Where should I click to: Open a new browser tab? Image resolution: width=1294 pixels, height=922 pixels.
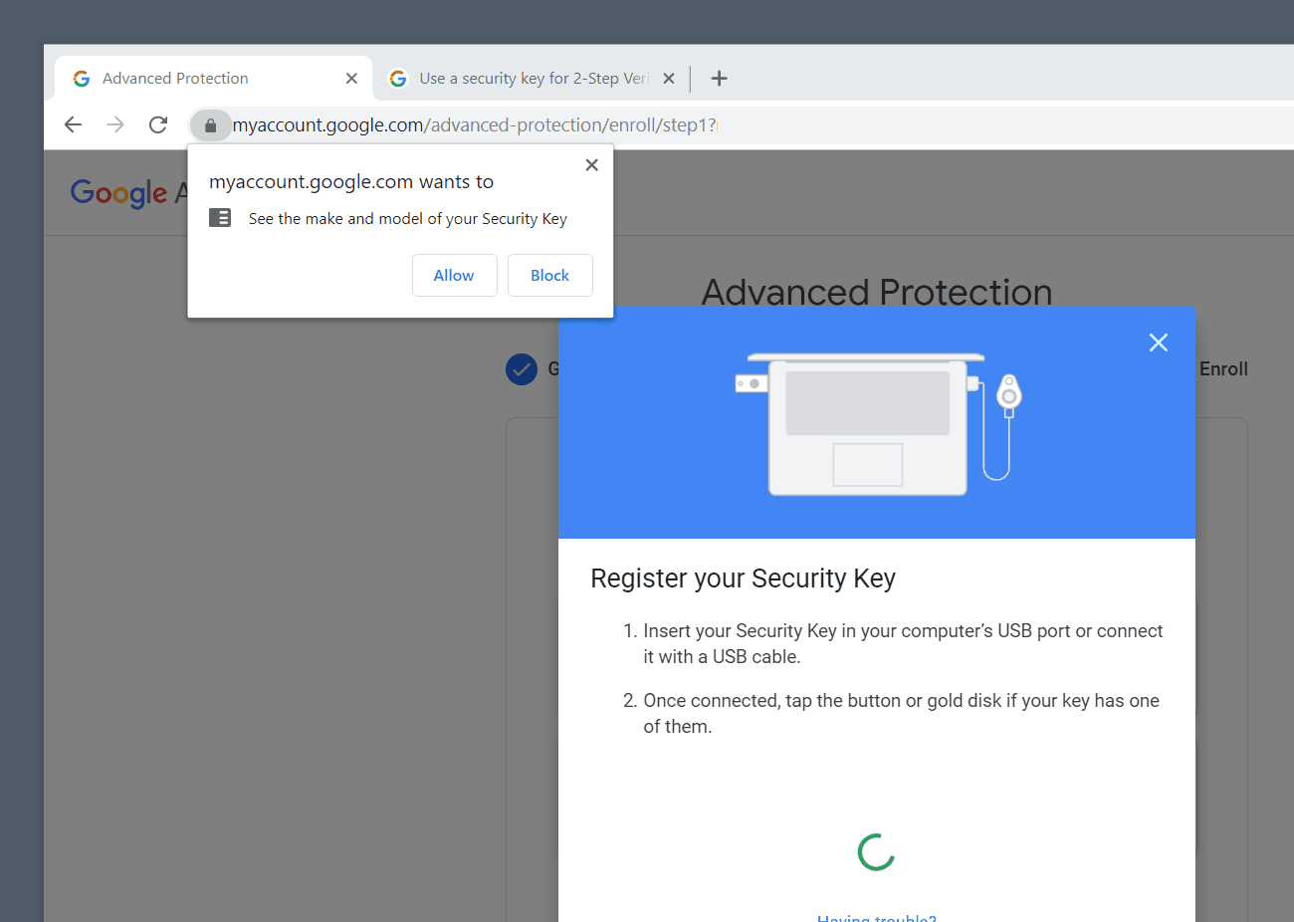point(720,79)
